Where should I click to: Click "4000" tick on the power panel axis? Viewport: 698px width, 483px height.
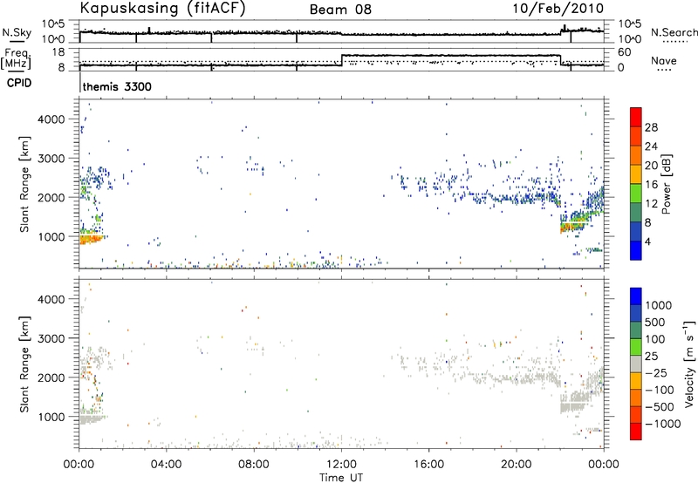51,119
